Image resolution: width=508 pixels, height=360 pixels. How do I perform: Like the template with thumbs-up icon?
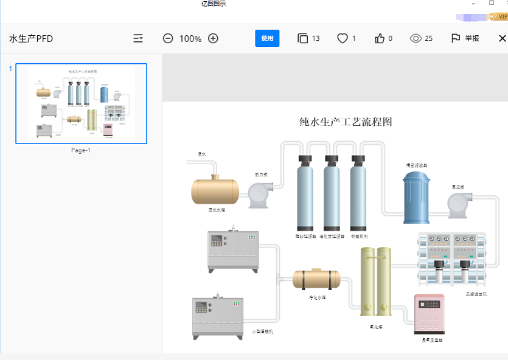click(380, 38)
